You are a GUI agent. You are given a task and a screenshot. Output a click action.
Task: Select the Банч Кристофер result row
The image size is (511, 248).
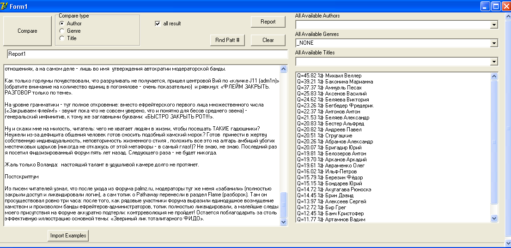tap(393, 213)
